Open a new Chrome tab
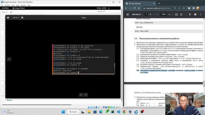Screen dimensions: 205x115 159,4
